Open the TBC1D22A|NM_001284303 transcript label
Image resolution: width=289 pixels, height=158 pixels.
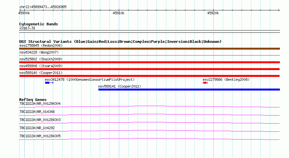40,120
